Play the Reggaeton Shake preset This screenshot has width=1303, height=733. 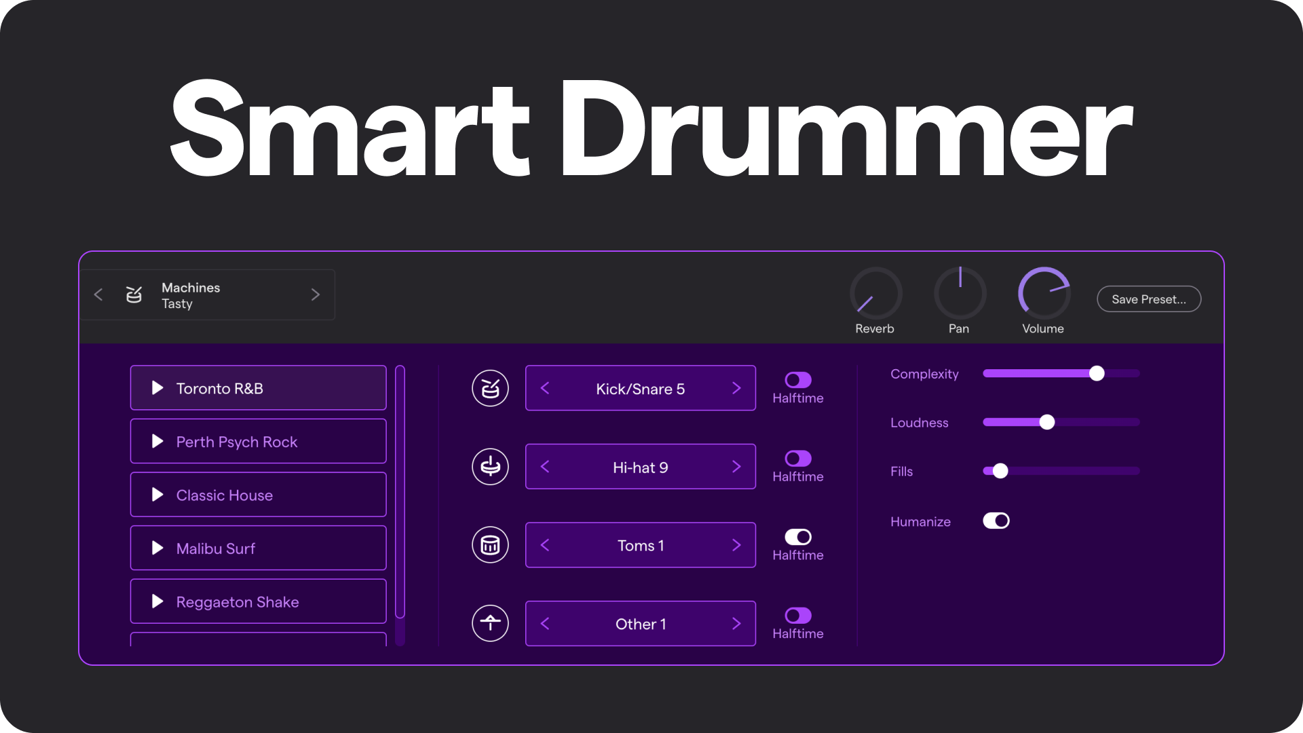[158, 601]
